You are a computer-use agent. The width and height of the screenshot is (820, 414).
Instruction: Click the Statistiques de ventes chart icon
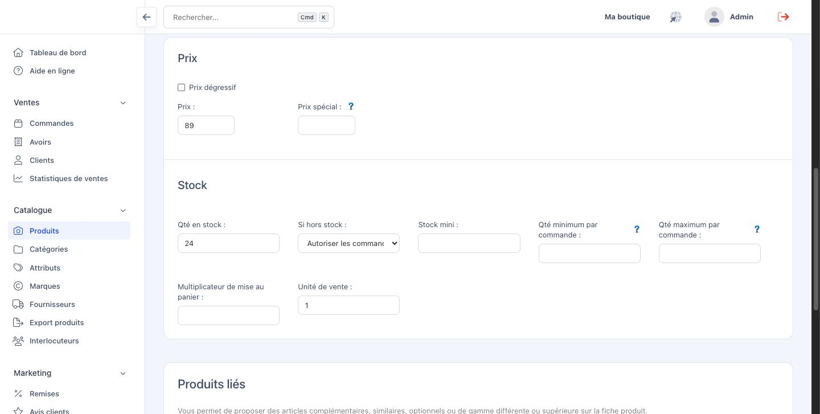click(18, 178)
